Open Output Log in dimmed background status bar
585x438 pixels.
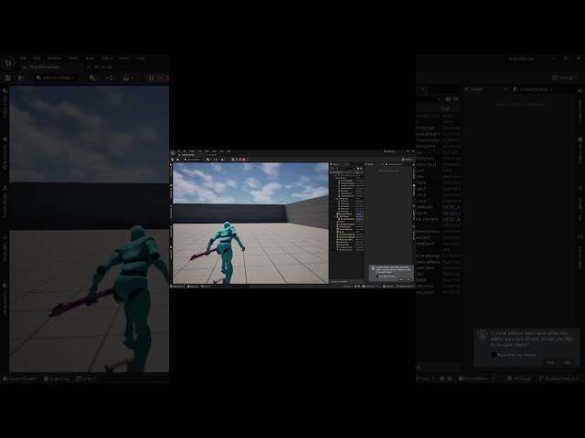click(57, 379)
